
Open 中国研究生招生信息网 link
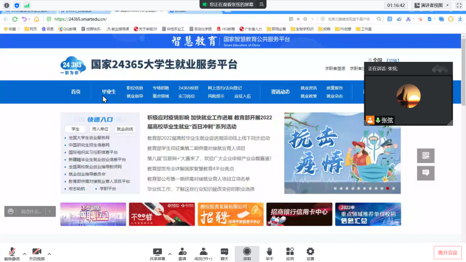click(x=89, y=145)
